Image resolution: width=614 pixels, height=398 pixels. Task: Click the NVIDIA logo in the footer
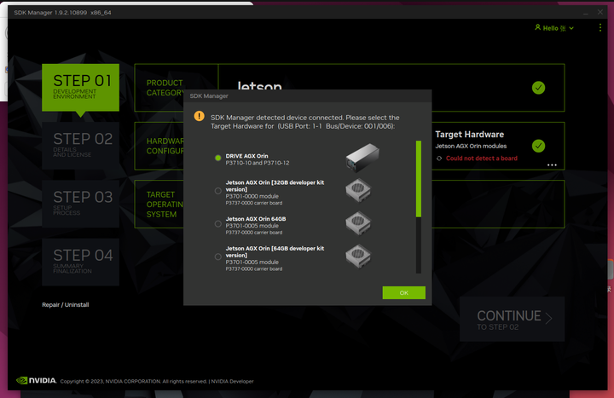click(36, 380)
